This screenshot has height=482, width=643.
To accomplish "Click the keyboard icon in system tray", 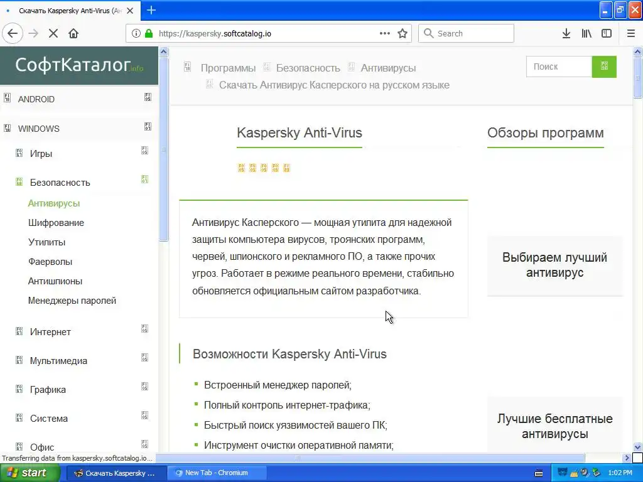I will (539, 473).
